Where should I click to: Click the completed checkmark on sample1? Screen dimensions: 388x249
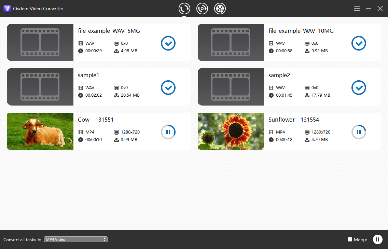(x=168, y=88)
